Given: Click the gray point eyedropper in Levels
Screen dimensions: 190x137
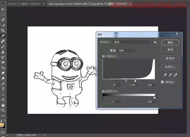Looking at the screenshot, I should pos(170,75).
